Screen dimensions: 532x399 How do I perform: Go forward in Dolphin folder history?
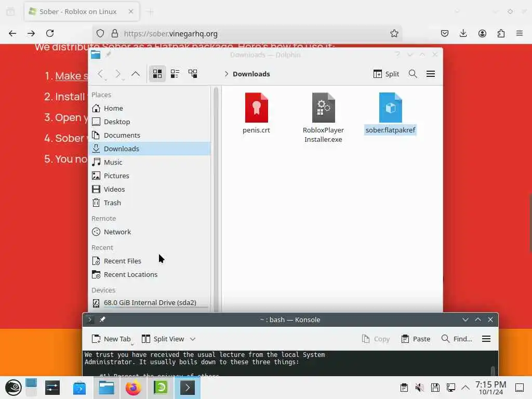coord(118,74)
